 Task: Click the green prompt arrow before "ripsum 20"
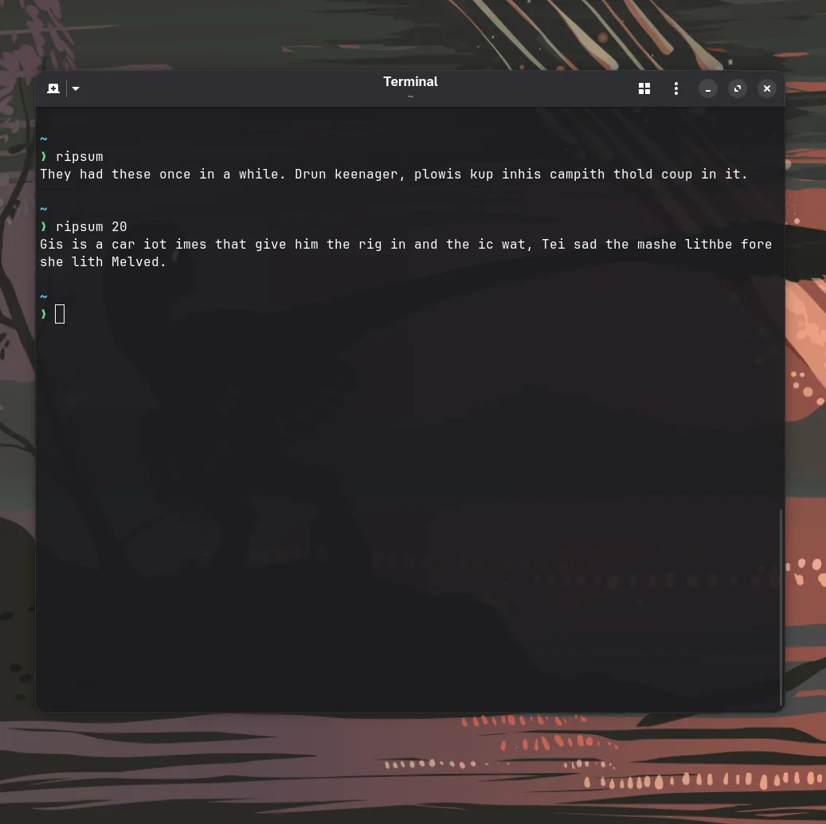(44, 226)
